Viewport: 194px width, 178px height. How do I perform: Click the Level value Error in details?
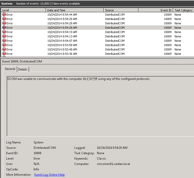pos(37,158)
